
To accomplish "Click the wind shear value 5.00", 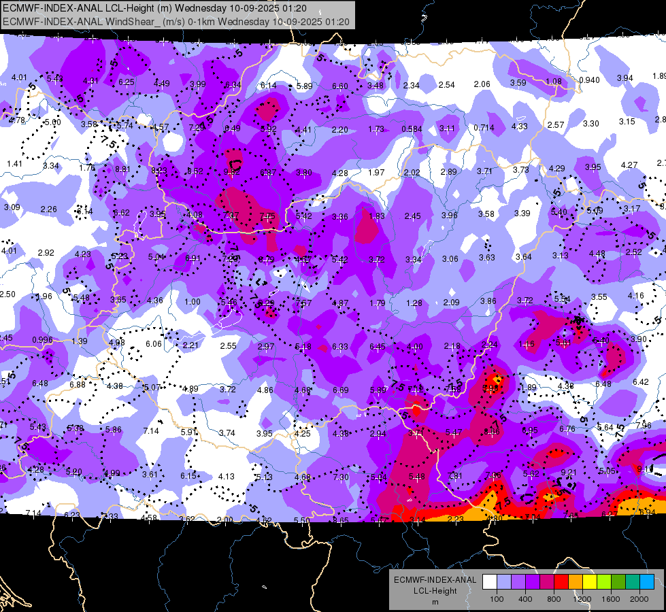I will click(53, 122).
